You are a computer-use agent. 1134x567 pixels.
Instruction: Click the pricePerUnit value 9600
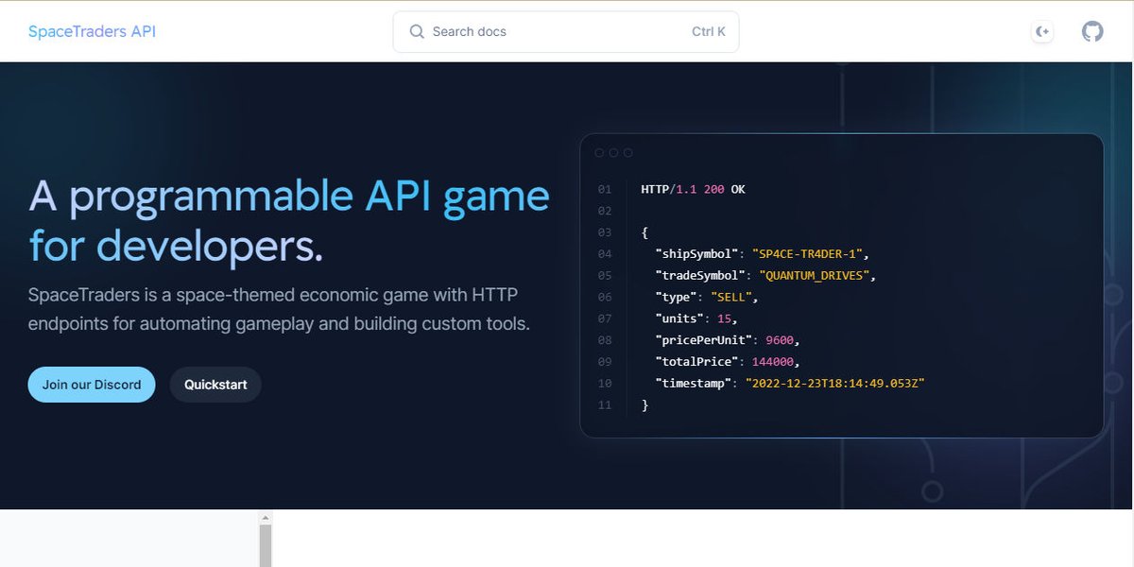pos(781,340)
